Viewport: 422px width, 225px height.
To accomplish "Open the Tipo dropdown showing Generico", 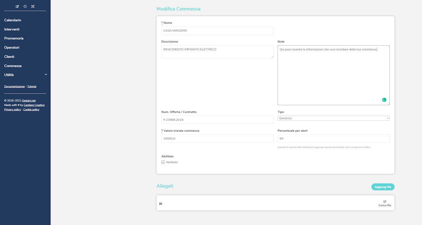I will tap(333, 118).
